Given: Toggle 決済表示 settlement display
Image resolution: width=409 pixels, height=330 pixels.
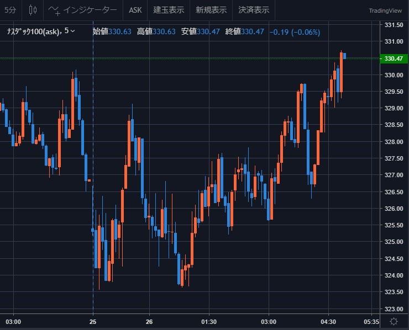Looking at the screenshot, I should [x=254, y=10].
